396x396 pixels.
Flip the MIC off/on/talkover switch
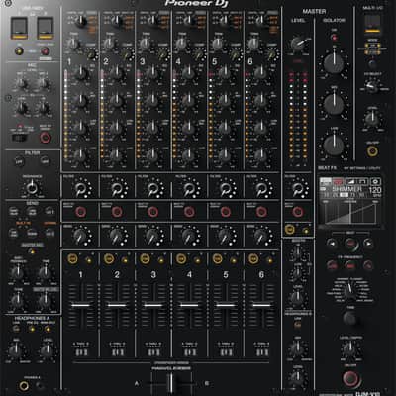(x=19, y=137)
